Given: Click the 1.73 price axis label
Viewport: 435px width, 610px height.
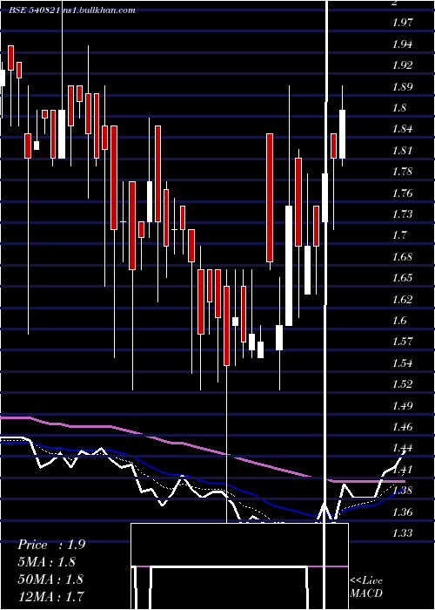Looking at the screenshot, I should (x=402, y=214).
